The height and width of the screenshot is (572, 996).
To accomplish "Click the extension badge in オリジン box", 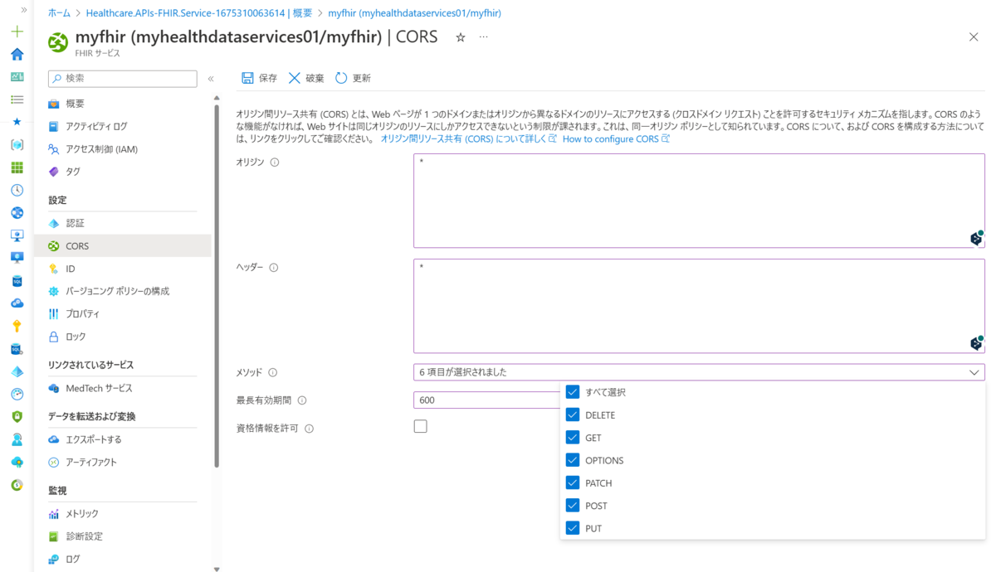I will 976,238.
